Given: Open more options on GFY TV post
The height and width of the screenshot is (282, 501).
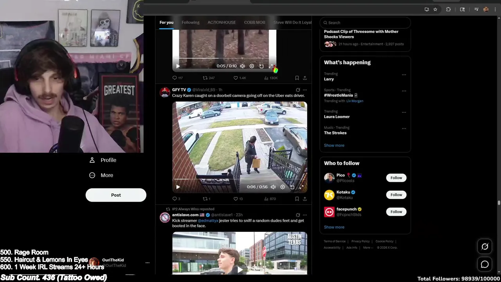Looking at the screenshot, I should 305,90.
